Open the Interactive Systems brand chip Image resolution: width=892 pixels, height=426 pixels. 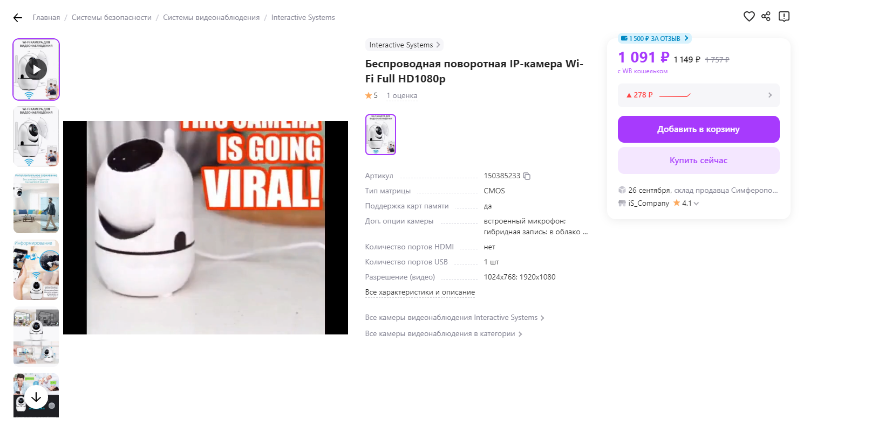click(404, 45)
